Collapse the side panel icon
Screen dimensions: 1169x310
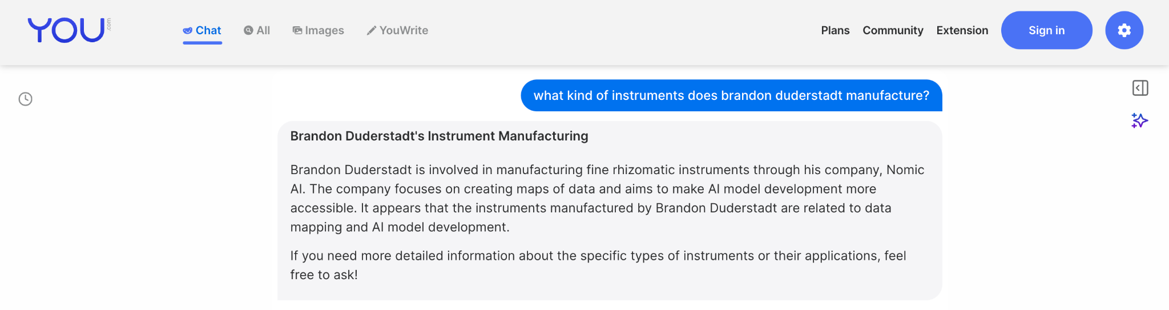tap(1140, 88)
